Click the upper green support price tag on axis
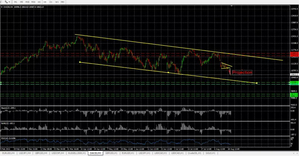Viewport: 299px width, 156px height. (294, 83)
